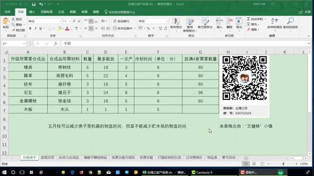The width and height of the screenshot is (314, 176).
Task: Click the increase indent icon
Action: [108, 28]
